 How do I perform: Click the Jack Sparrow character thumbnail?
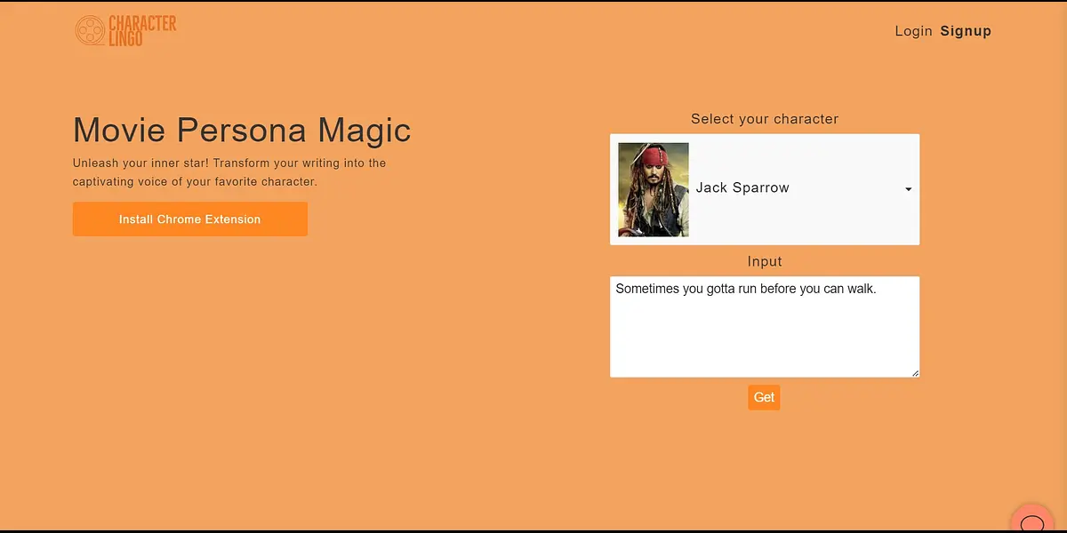pos(654,189)
